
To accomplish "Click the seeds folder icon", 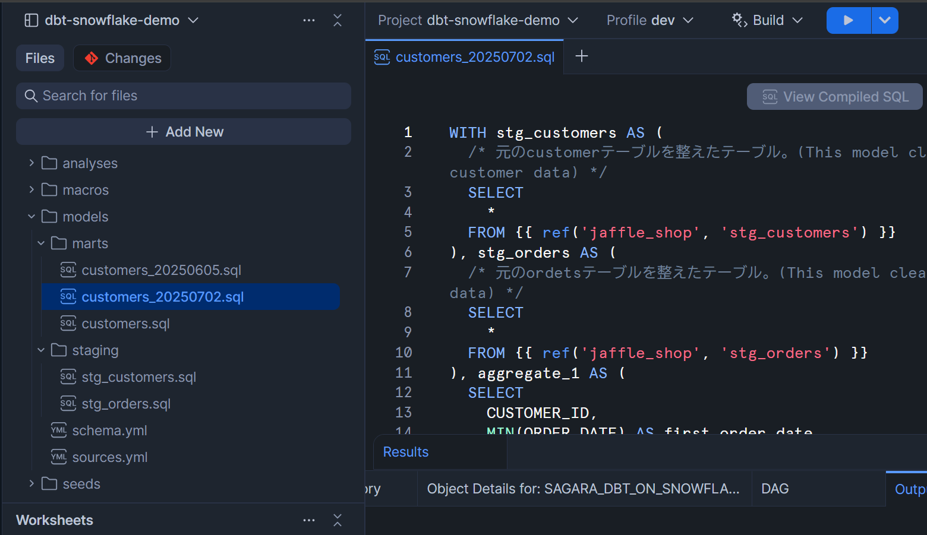I will (49, 483).
